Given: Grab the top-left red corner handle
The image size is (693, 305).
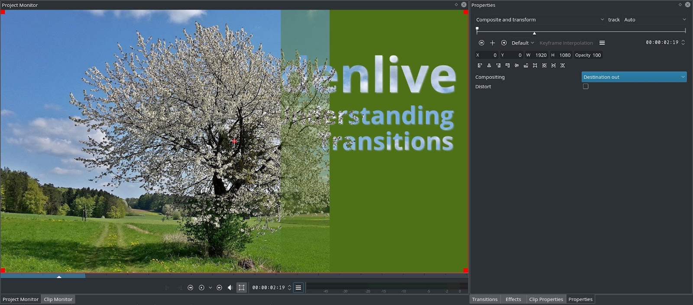Looking at the screenshot, I should tap(3, 12).
